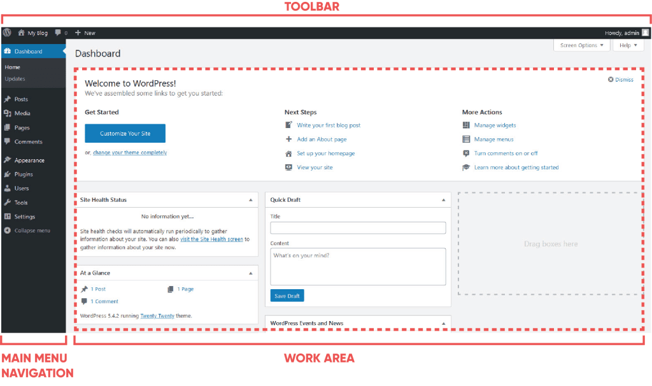Click the Plugins icon in the sidebar
The width and height of the screenshot is (652, 386).
8,174
